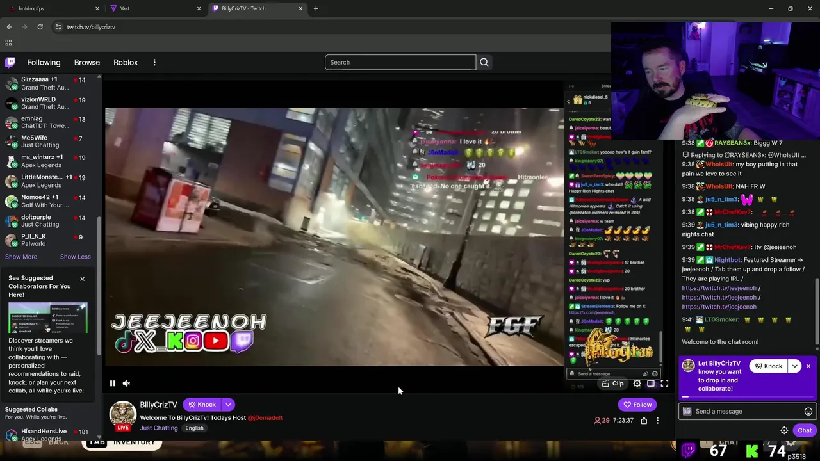820x461 pixels.
Task: Collapse the channel list with Show Less
Action: click(x=76, y=257)
